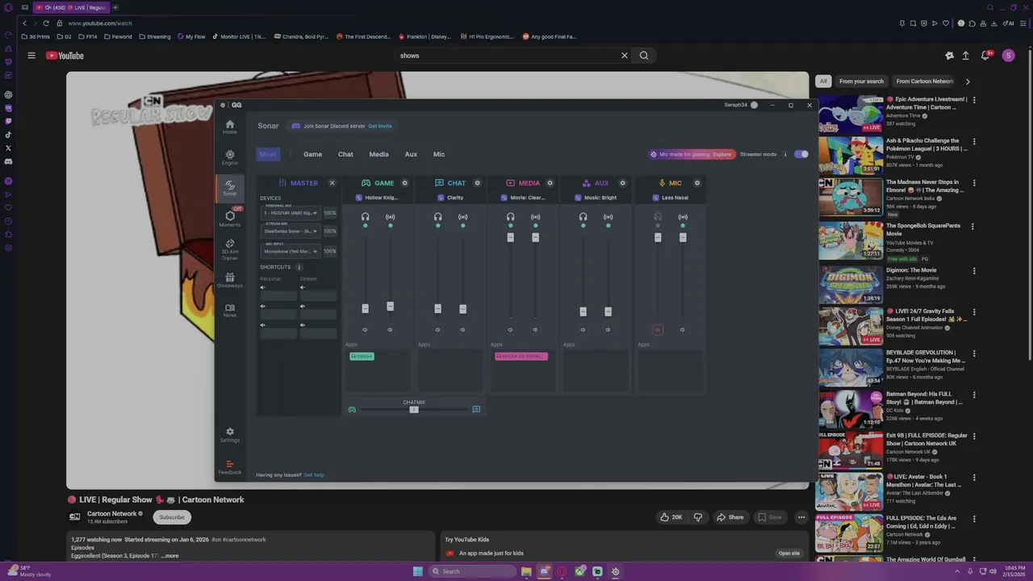Image resolution: width=1033 pixels, height=581 pixels.
Task: Switch to the Aux tab in Sonar
Action: coord(411,154)
